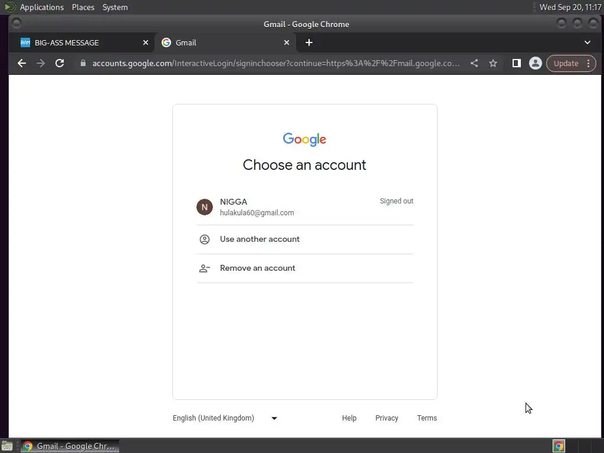
Task: Share this page using share icon
Action: (x=474, y=64)
